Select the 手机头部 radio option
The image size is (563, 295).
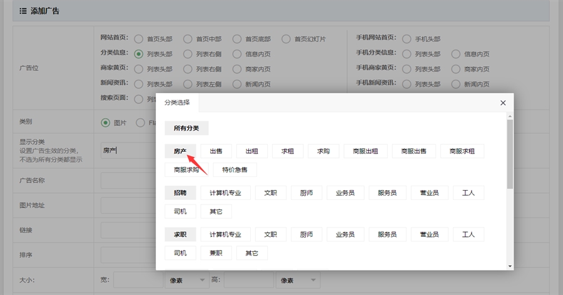pyautogui.click(x=407, y=39)
